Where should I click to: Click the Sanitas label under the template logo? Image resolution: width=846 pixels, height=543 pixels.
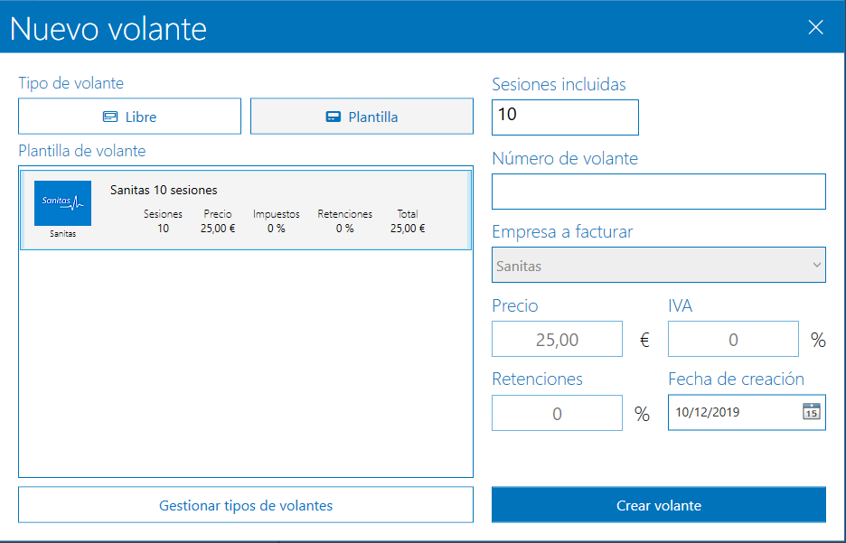63,233
